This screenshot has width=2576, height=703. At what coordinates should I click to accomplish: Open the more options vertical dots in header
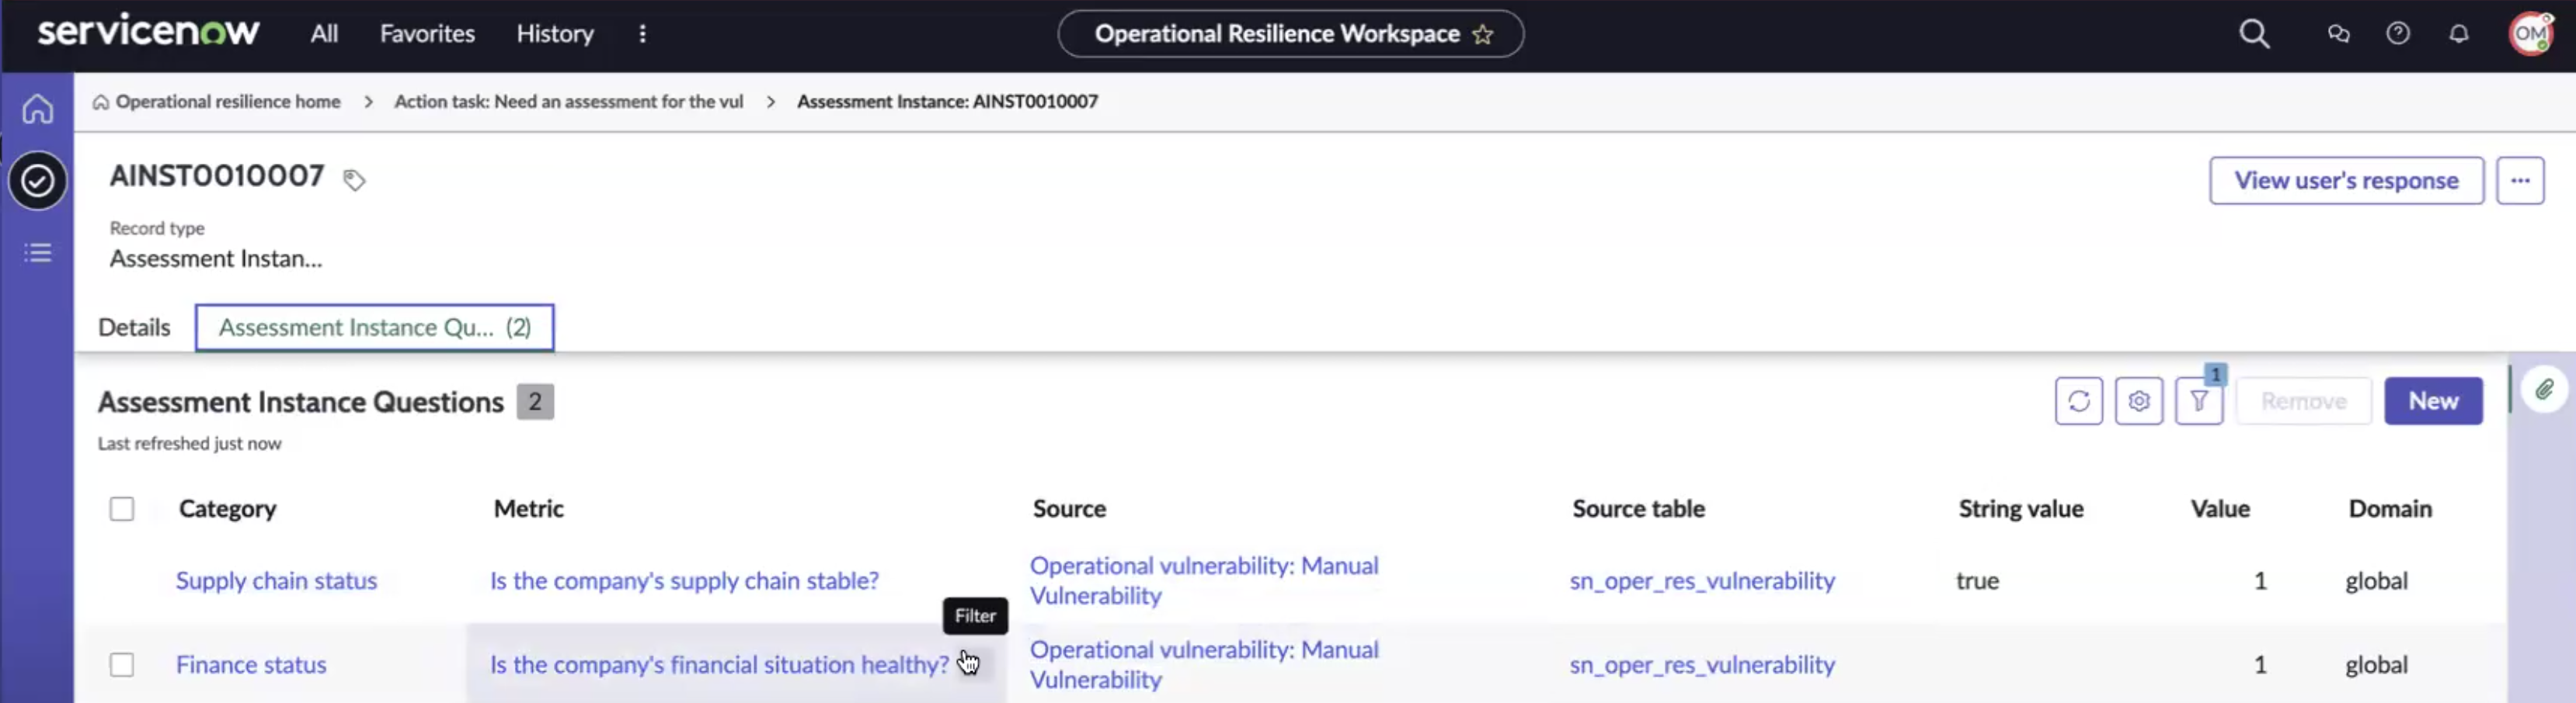click(x=642, y=34)
